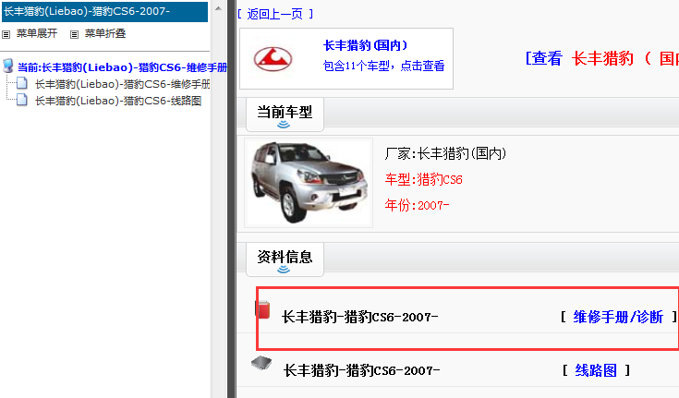Click the 查看 长丰猎豹 banner link
679x398 pixels.
point(602,58)
